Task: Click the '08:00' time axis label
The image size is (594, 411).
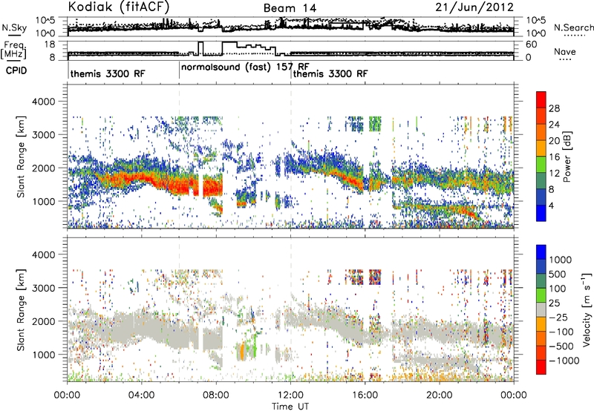Action: click(216, 395)
